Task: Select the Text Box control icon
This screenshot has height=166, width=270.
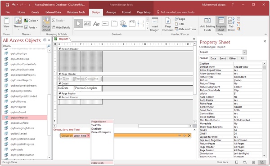Action: pos(87,23)
